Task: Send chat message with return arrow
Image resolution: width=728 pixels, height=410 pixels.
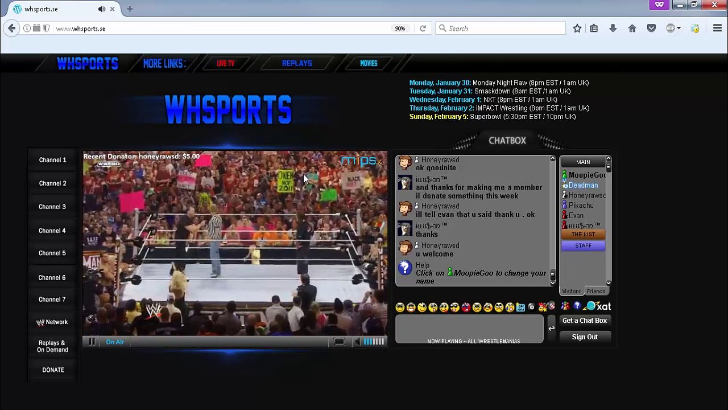Action: tap(551, 328)
